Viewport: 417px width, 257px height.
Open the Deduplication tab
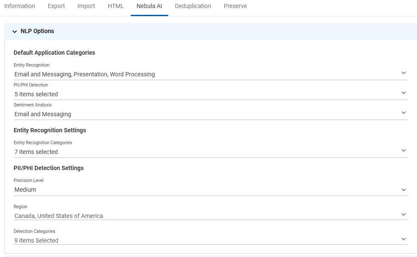pyautogui.click(x=193, y=6)
